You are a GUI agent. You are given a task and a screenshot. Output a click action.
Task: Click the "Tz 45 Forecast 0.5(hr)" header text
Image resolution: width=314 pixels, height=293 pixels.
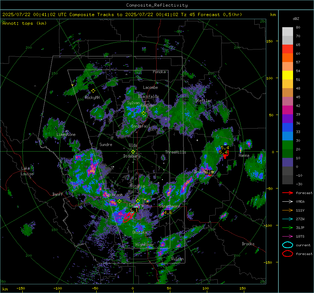coord(211,15)
